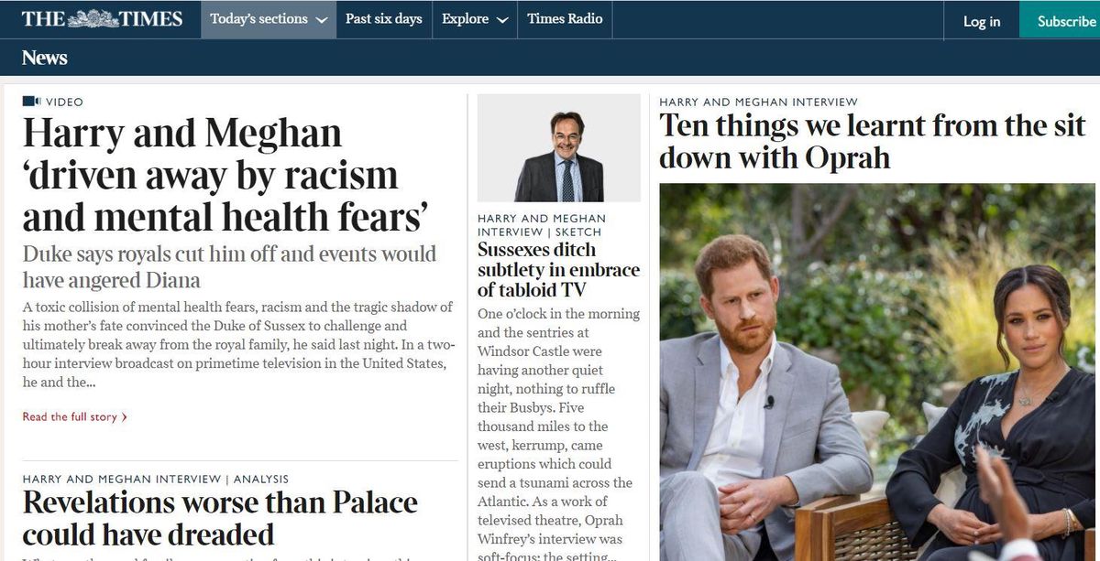The image size is (1100, 561).
Task: Open Revelations worse than Palace article
Action: point(220,518)
